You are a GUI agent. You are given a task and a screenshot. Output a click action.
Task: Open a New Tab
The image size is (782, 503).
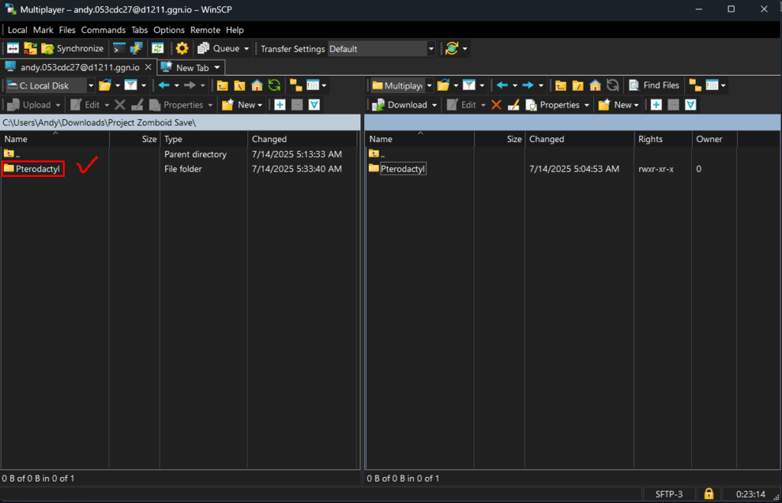pos(186,68)
